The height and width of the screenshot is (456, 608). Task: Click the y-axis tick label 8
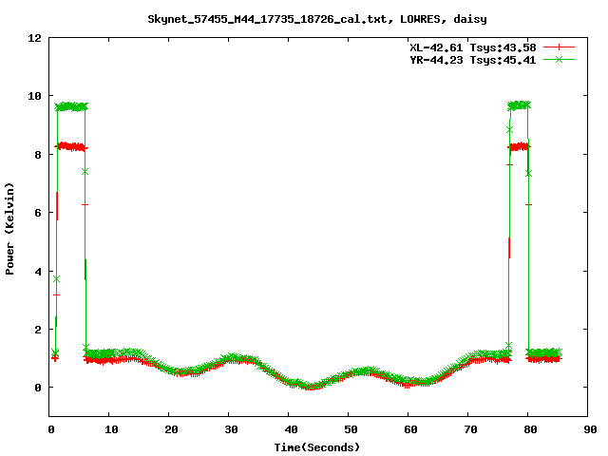point(38,155)
